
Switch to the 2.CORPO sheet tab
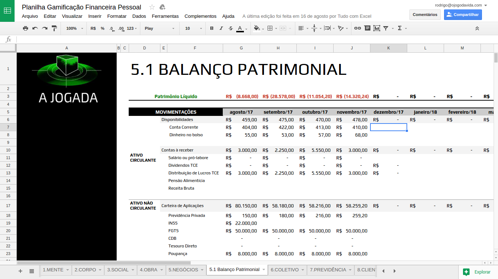[x=85, y=270]
